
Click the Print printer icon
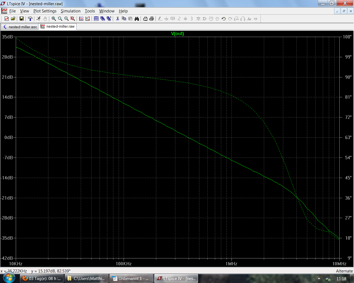(152, 19)
